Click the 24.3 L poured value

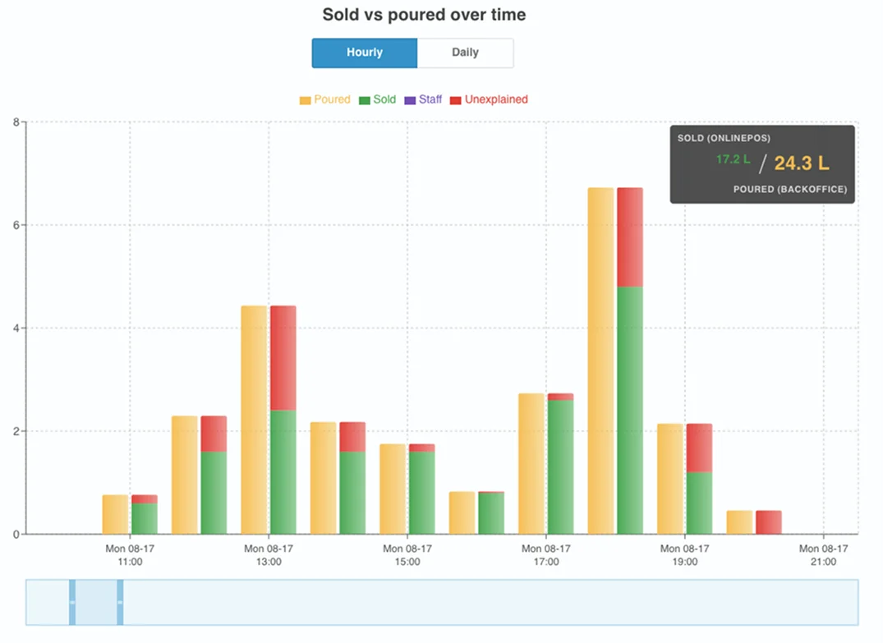(x=802, y=163)
